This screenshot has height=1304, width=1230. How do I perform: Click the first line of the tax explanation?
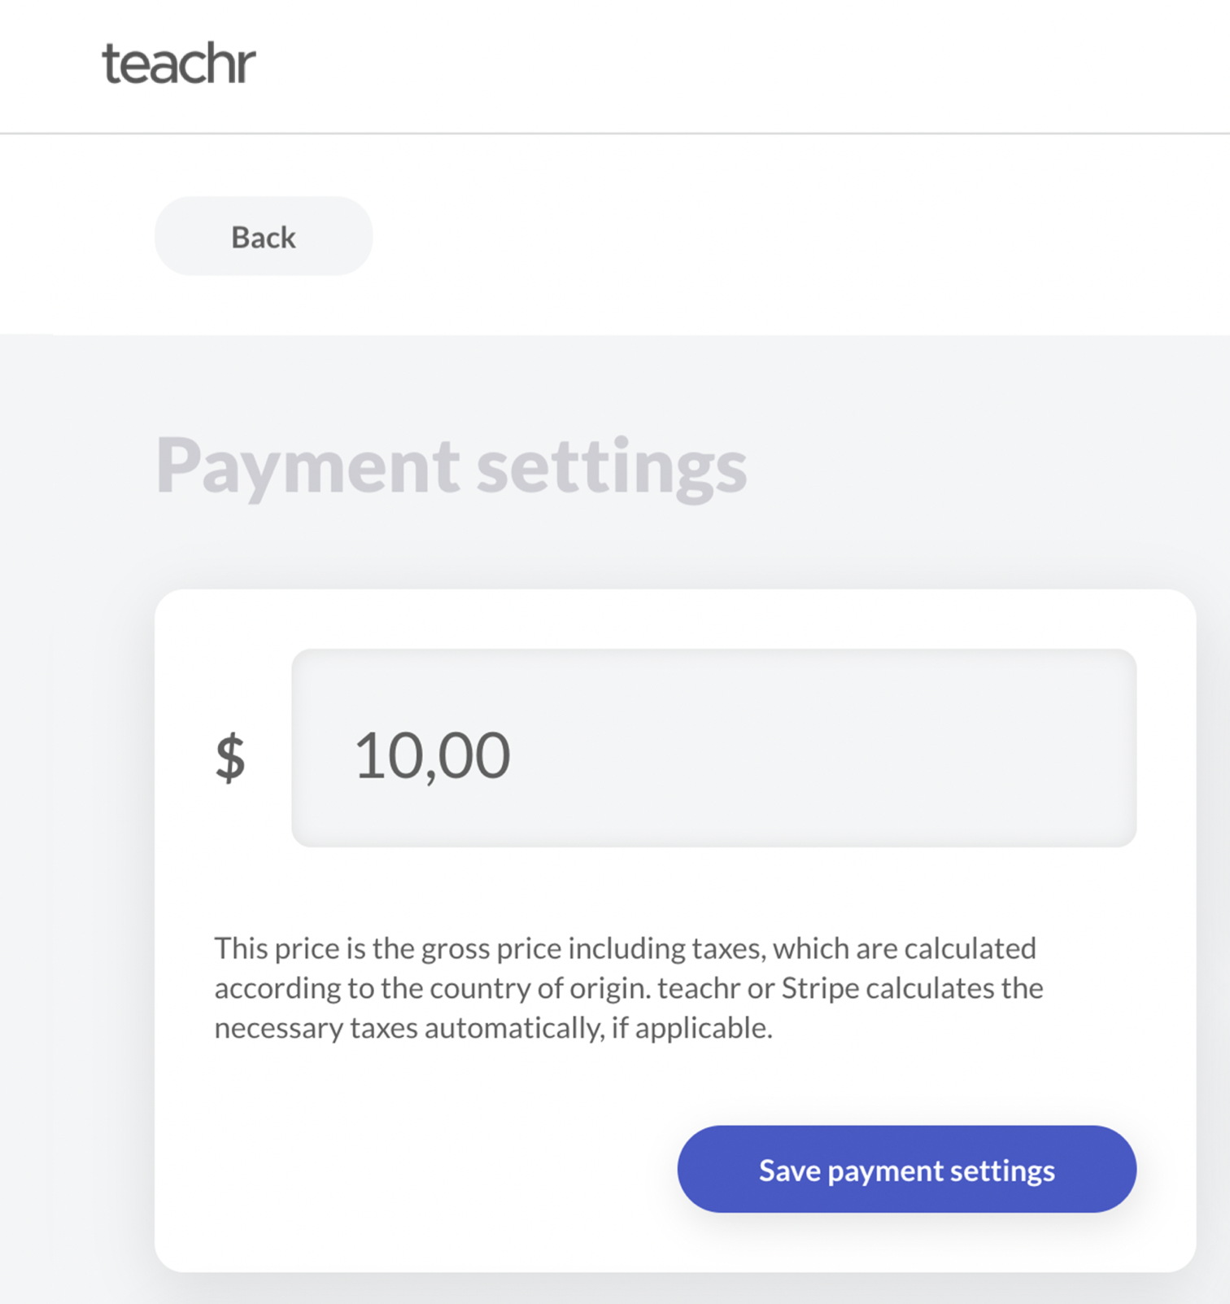[625, 948]
